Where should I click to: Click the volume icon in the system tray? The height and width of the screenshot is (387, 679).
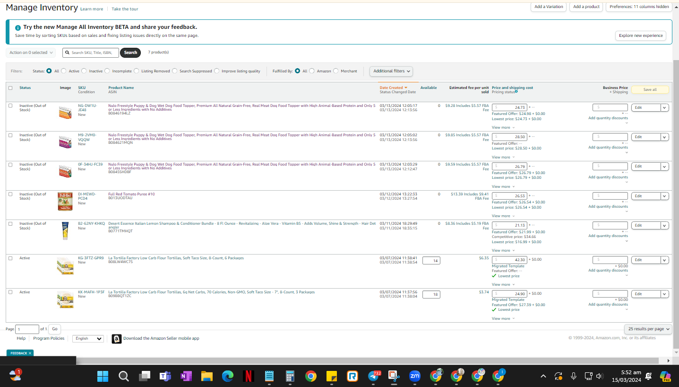[600, 376]
